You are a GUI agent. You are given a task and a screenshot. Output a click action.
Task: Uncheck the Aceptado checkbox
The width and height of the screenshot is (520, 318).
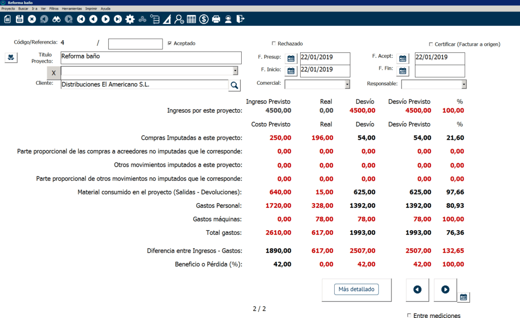pyautogui.click(x=170, y=44)
